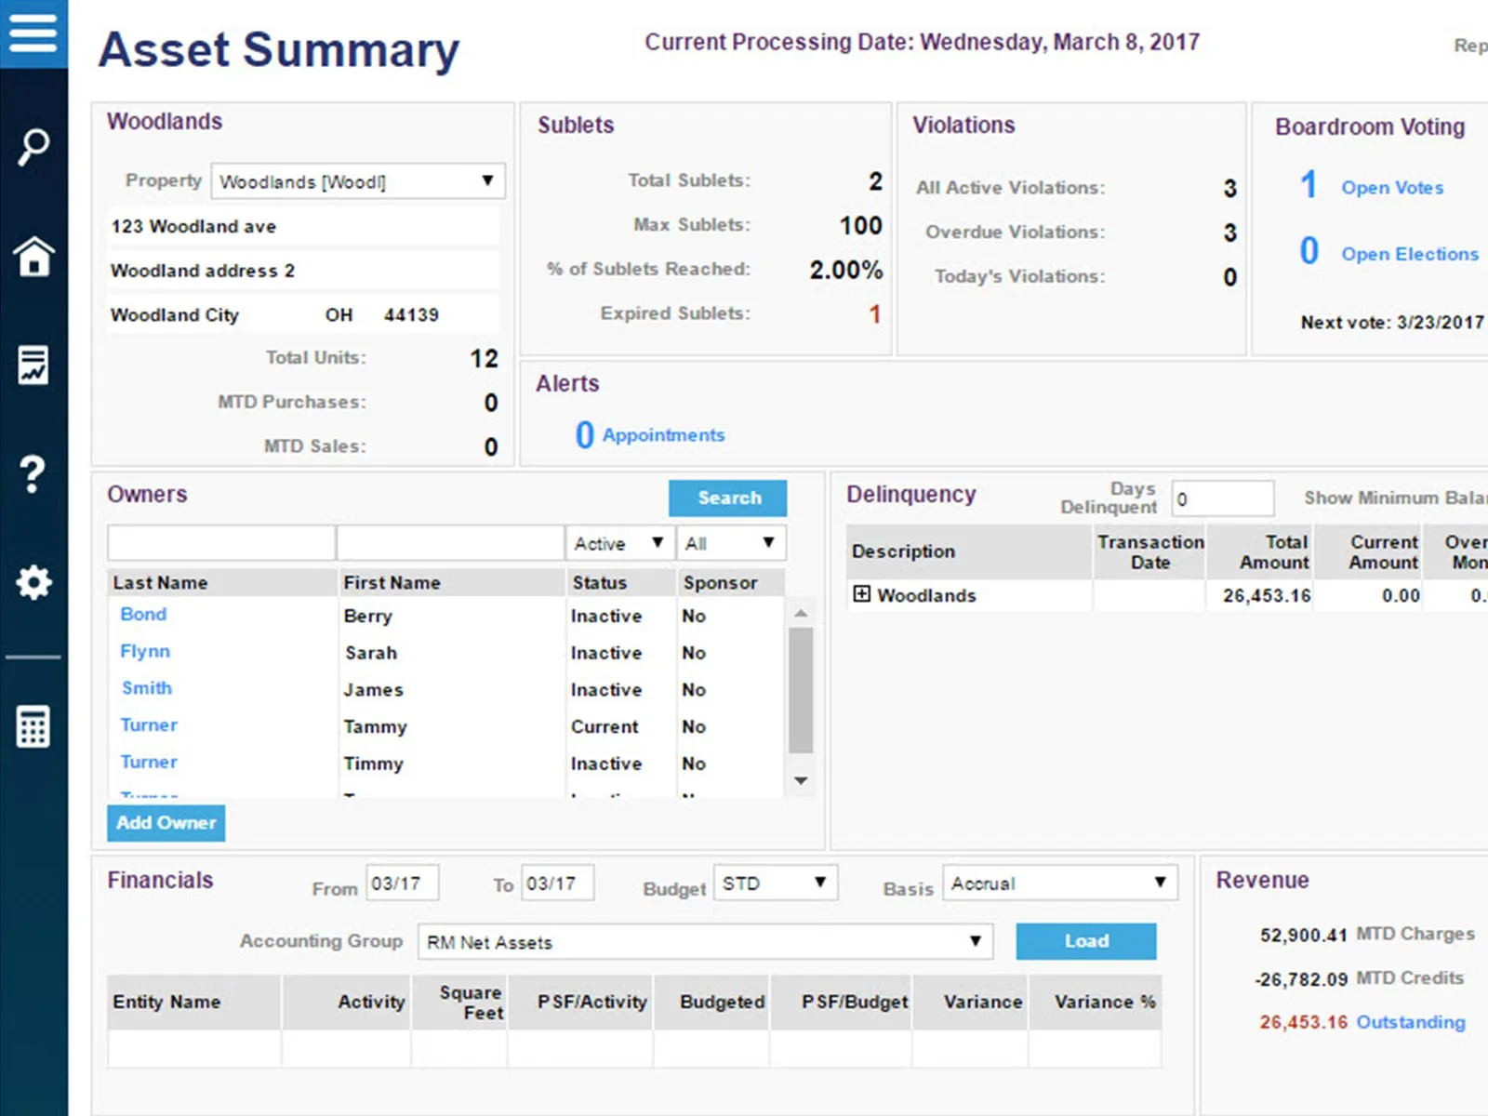Open the Property dropdown Woodlands [Woodl]

click(358, 181)
